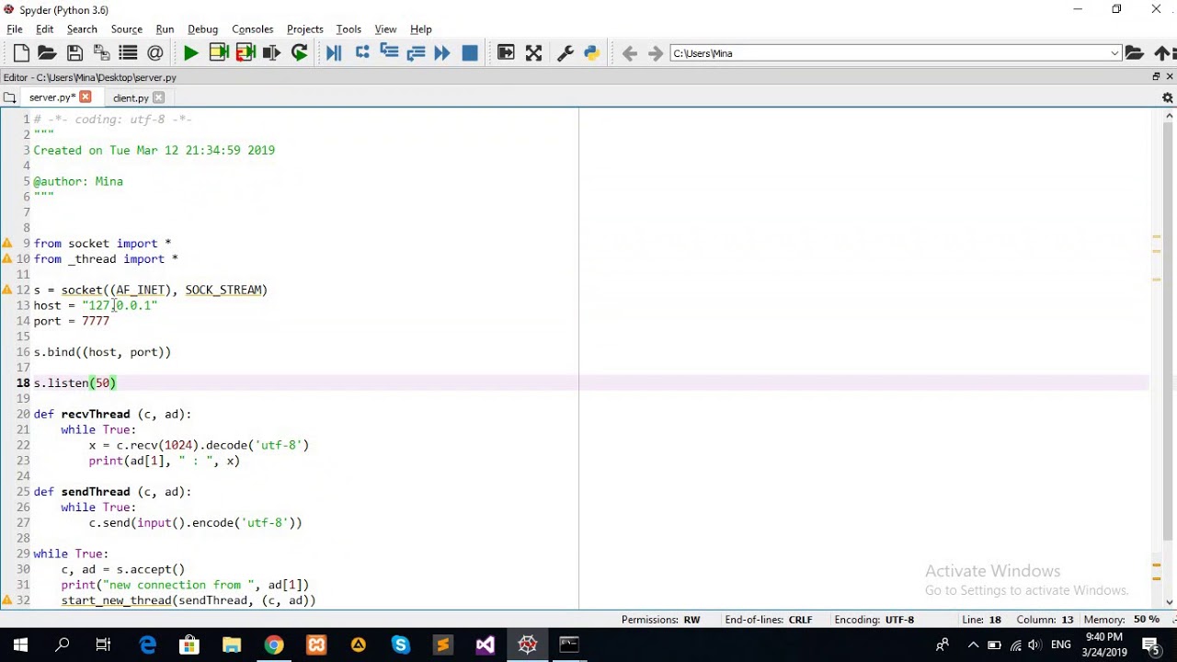Open the Edit menu
Viewport: 1177px width, 662px height.
coord(44,29)
